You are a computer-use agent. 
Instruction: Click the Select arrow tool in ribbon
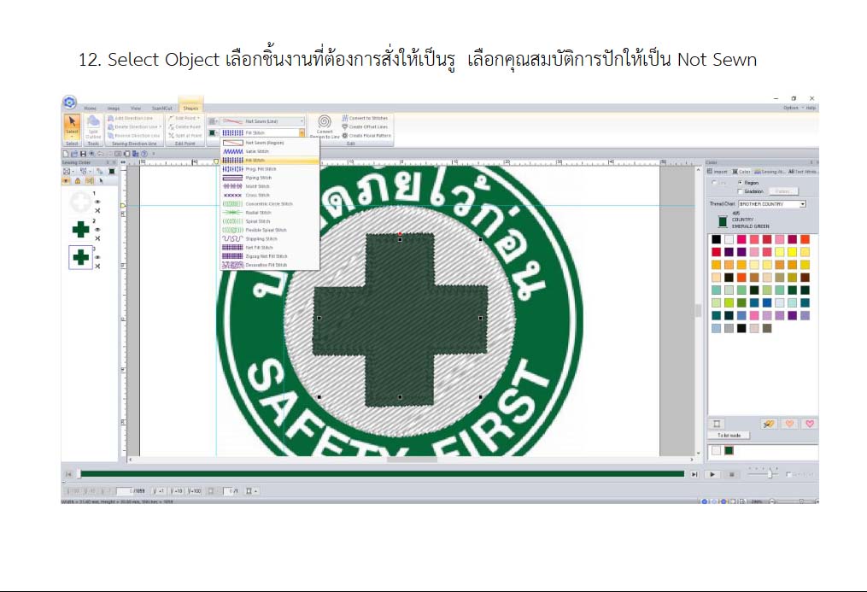[72, 126]
